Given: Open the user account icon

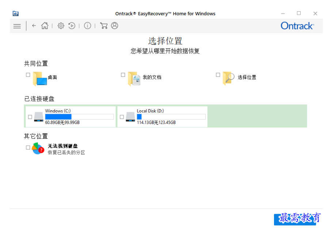Looking at the screenshot, I should (x=115, y=26).
